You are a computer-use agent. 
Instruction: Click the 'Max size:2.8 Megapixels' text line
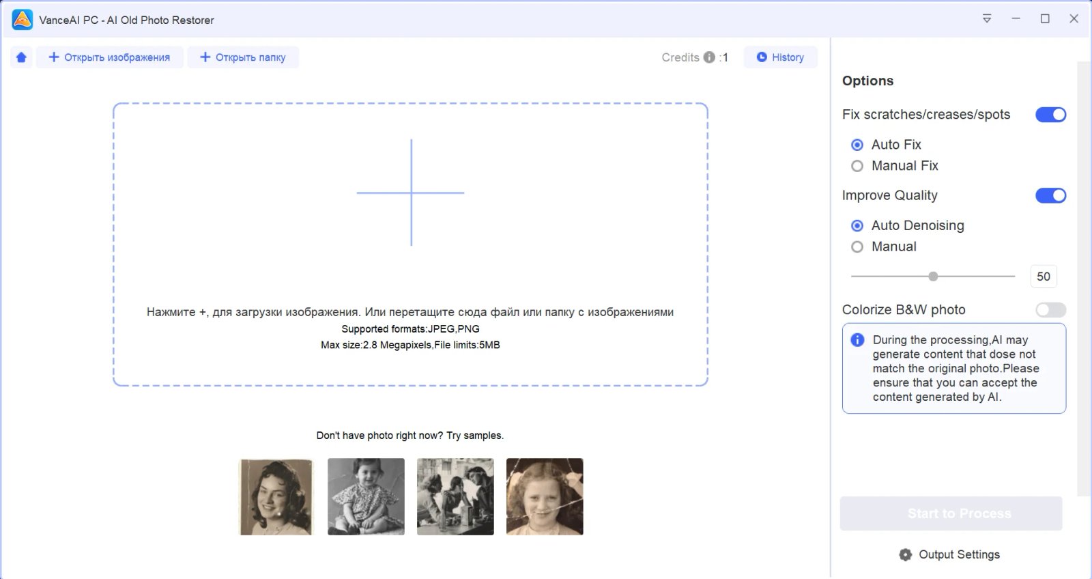[x=410, y=345]
